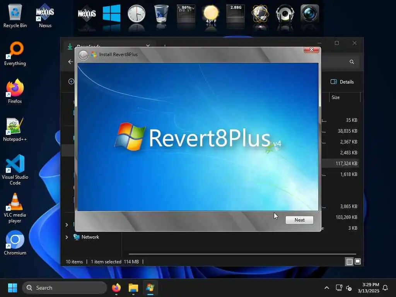The width and height of the screenshot is (396, 297).
Task: Click the 3 KB size cell
Action: point(353,228)
